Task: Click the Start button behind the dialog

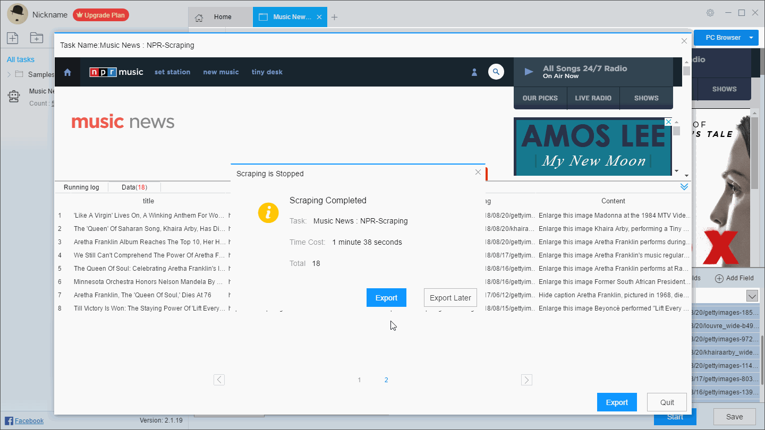Action: click(675, 417)
